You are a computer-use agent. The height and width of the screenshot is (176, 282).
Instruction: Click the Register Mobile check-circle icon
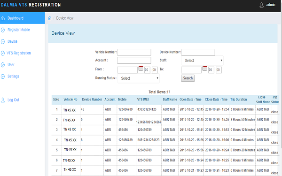pos(3,30)
